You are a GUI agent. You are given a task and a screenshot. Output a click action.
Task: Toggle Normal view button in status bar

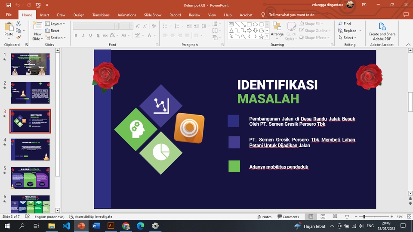coord(311,217)
